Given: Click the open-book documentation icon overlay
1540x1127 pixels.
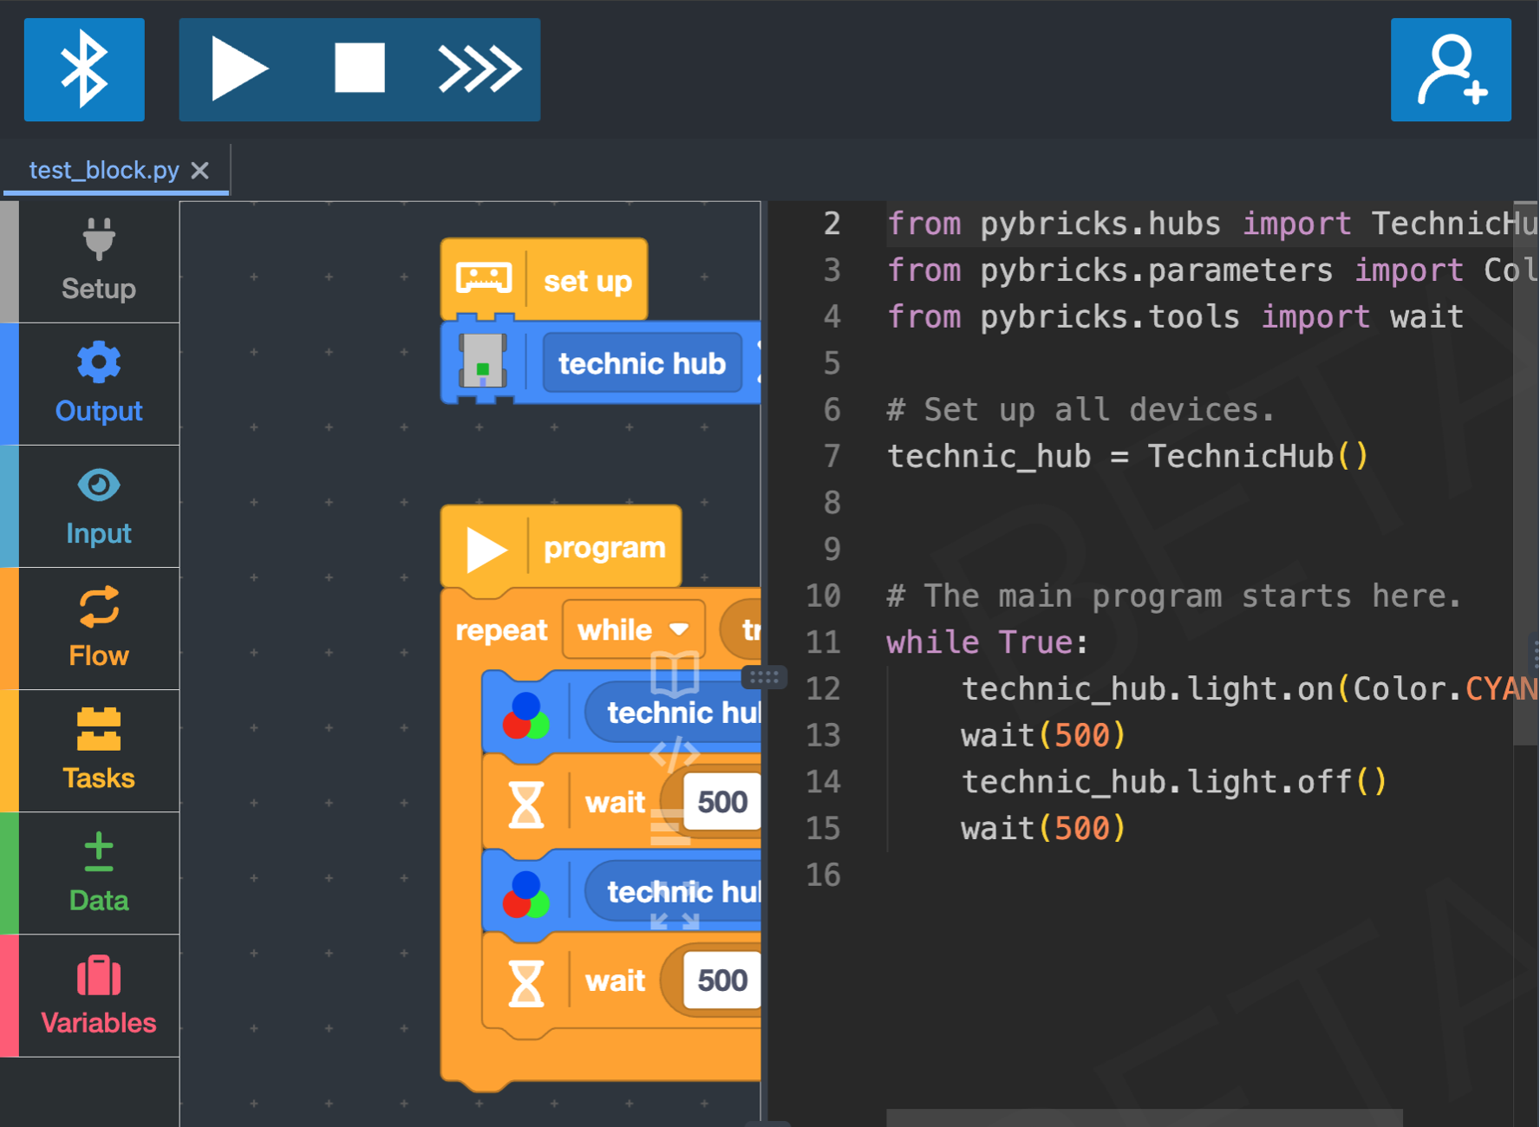Looking at the screenshot, I should tap(675, 674).
